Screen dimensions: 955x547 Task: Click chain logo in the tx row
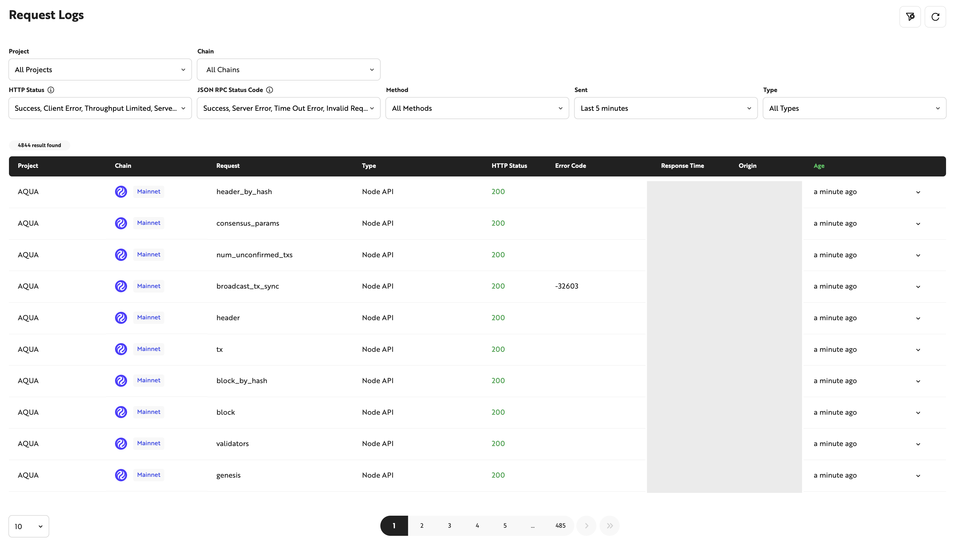[121, 349]
